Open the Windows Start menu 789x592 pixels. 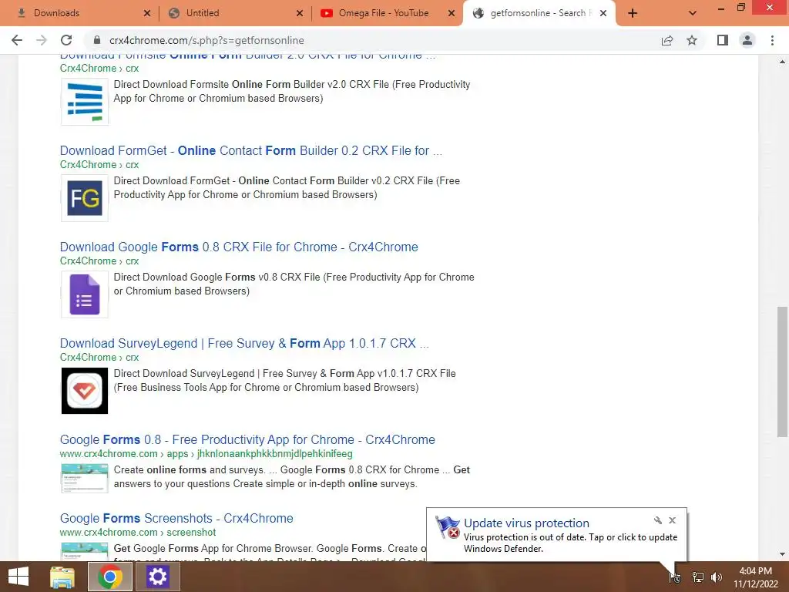[x=18, y=577]
